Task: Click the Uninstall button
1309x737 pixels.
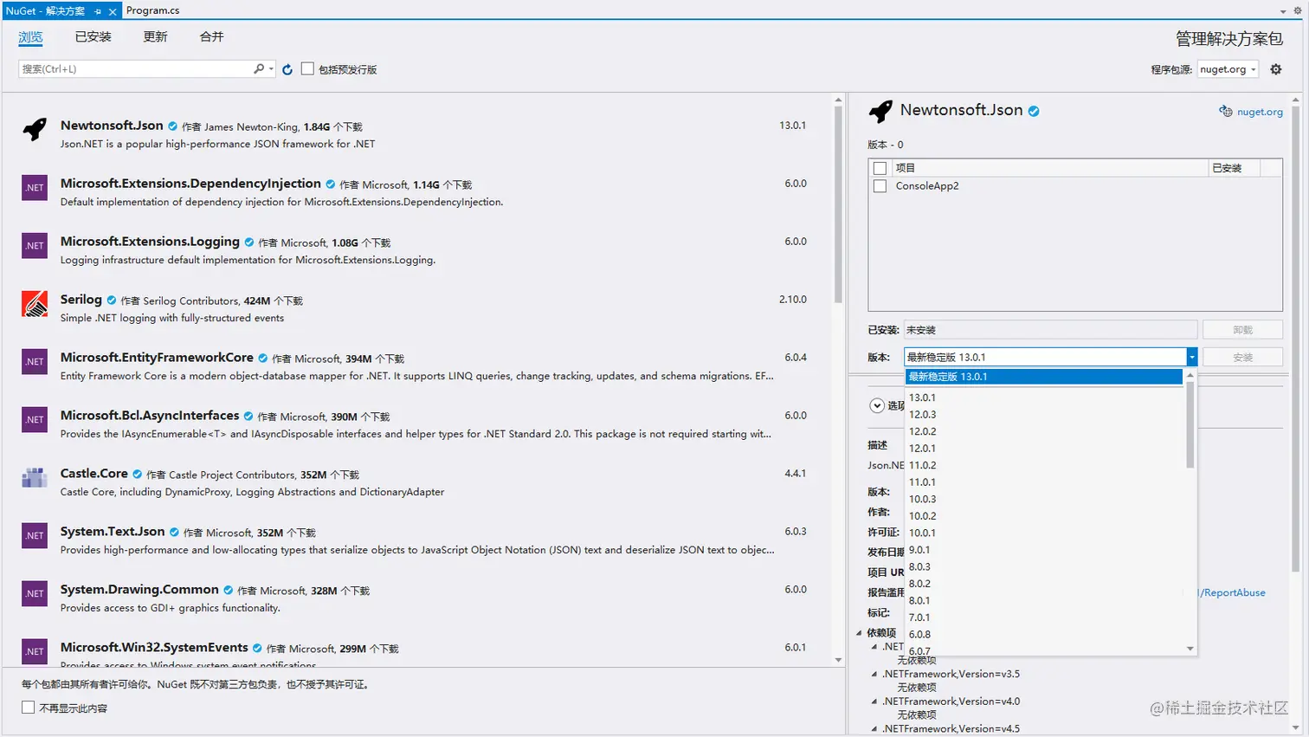Action: point(1242,330)
